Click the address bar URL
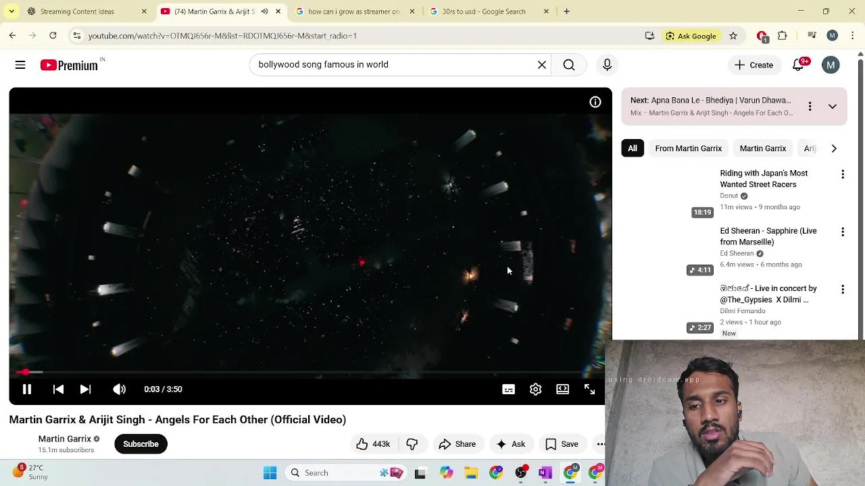865x486 pixels. point(222,36)
